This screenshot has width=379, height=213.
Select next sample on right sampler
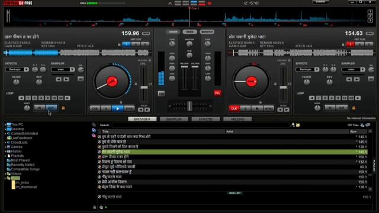(356, 79)
